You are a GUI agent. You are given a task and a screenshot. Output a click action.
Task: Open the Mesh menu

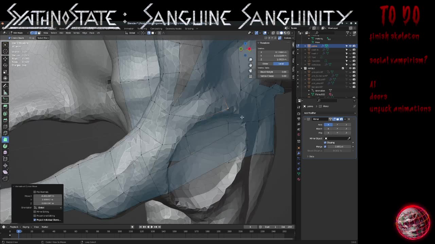(x=68, y=33)
